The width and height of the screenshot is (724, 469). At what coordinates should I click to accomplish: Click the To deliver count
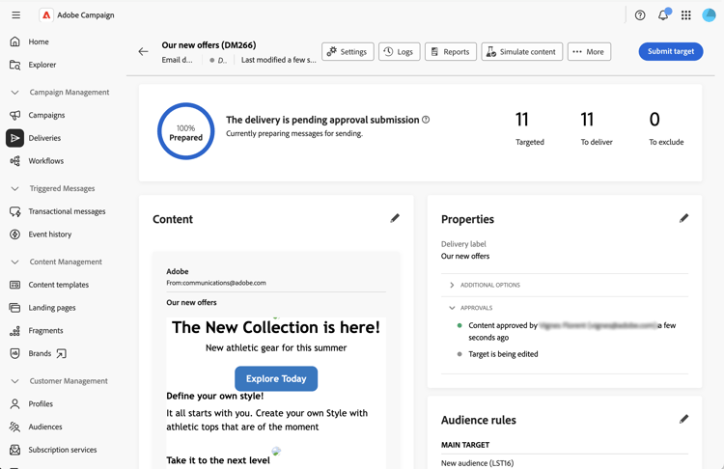(x=587, y=120)
